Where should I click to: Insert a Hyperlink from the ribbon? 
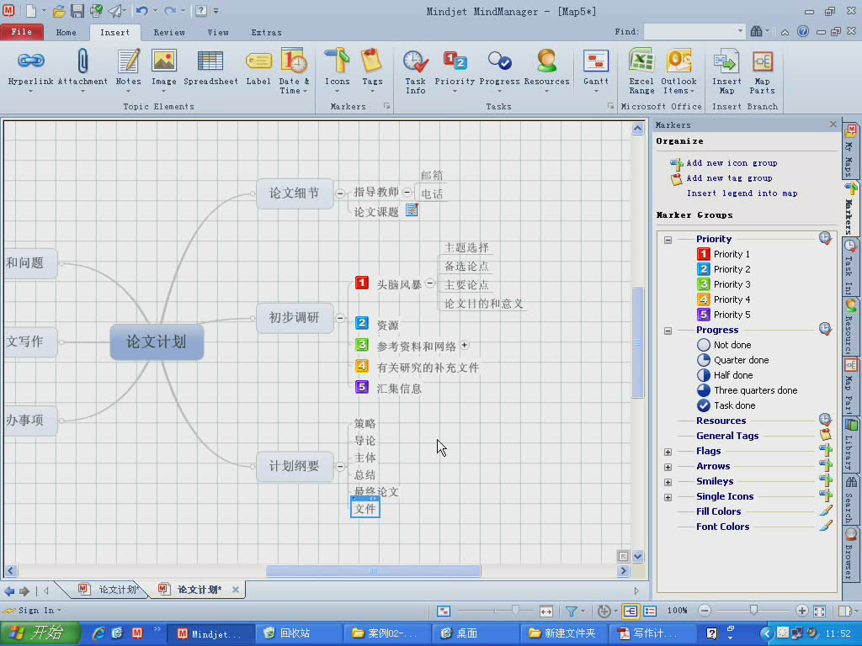[31, 70]
